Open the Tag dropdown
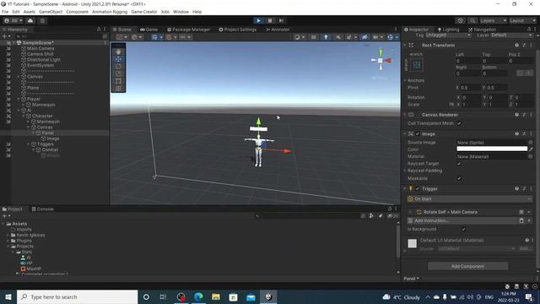The width and height of the screenshot is (540, 304). [448, 35]
